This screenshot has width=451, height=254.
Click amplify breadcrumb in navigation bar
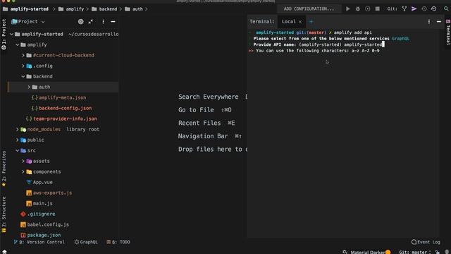tap(71, 9)
